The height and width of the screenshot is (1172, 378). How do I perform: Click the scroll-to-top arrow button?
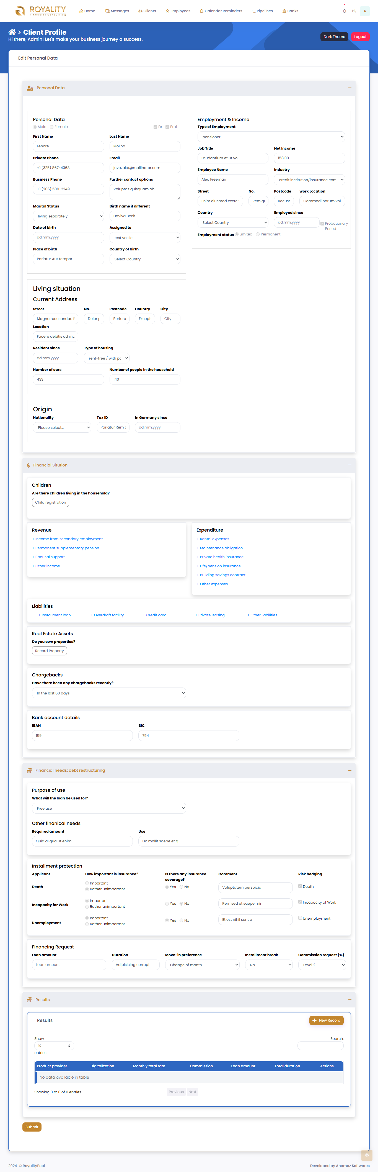pyautogui.click(x=367, y=1155)
